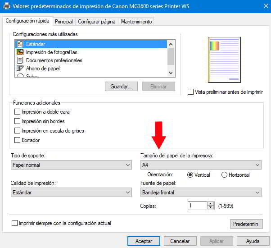Select Vertical orientation

tap(190, 175)
